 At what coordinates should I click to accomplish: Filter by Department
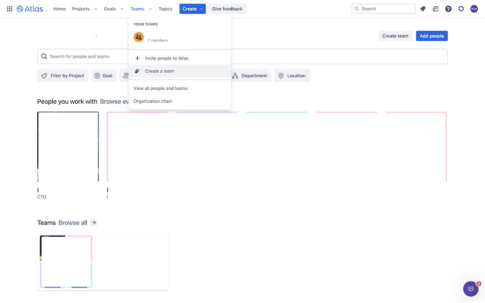pos(250,76)
